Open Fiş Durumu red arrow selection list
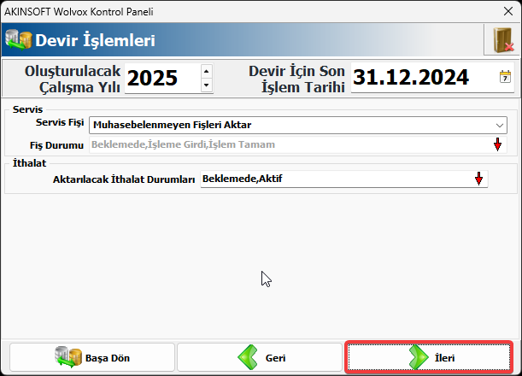 click(x=497, y=144)
